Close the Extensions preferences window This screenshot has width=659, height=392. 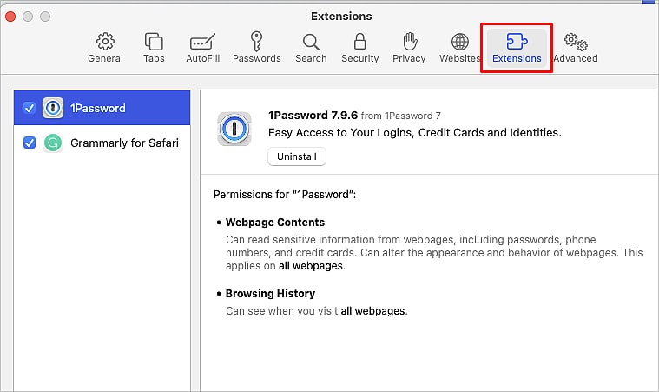pyautogui.click(x=10, y=17)
